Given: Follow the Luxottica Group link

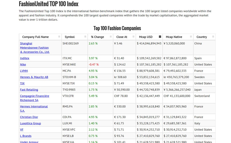Looking at the screenshot, I should click(30, 123).
